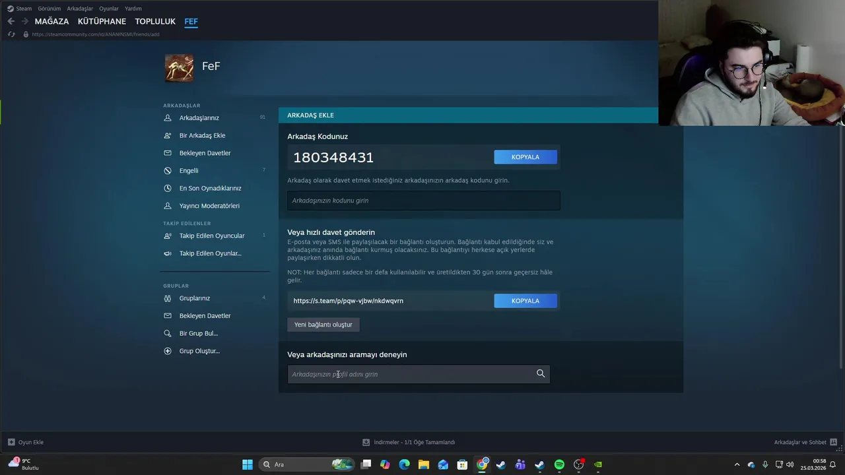845x475 pixels.
Task: Click the friend count 91
Action: pos(262,117)
